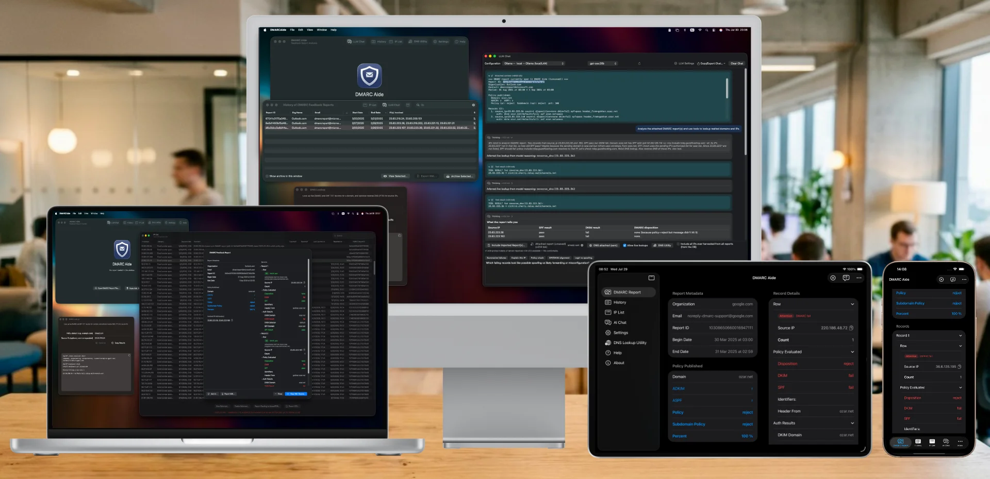Click the Spotlight search icon in the iMac menu bar
This screenshot has width=990, height=479.
707,30
